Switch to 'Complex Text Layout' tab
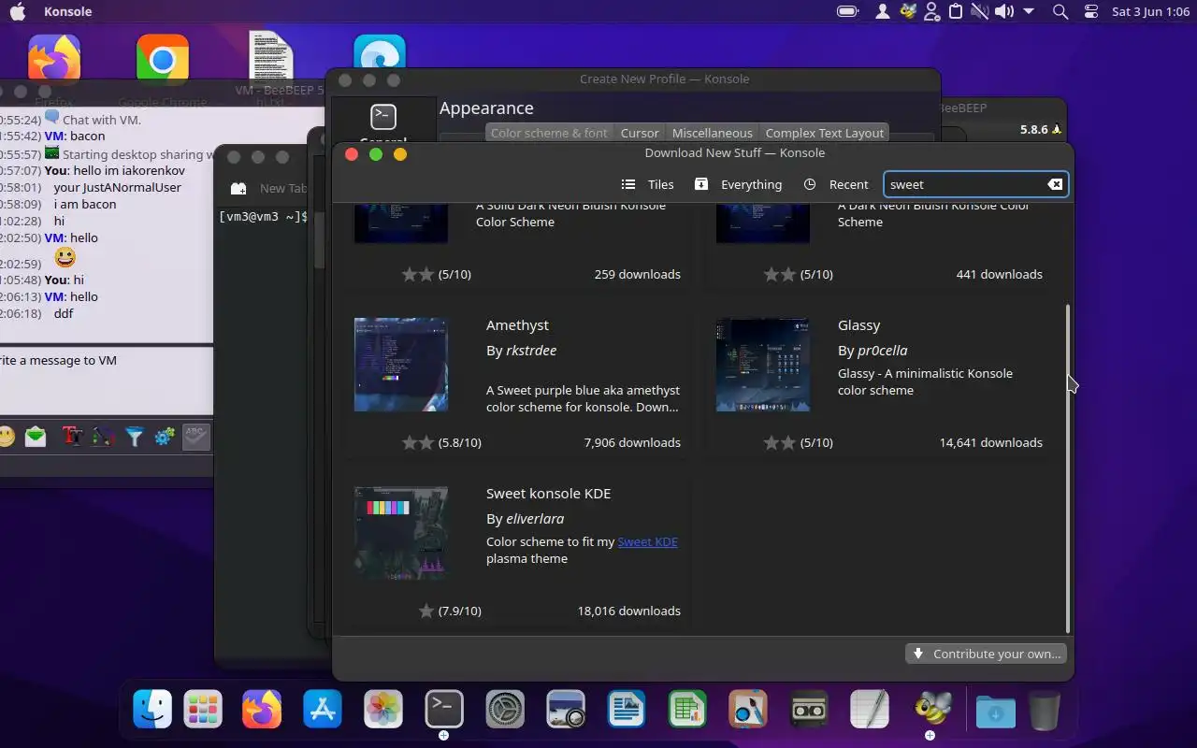This screenshot has height=748, width=1197. click(x=824, y=133)
